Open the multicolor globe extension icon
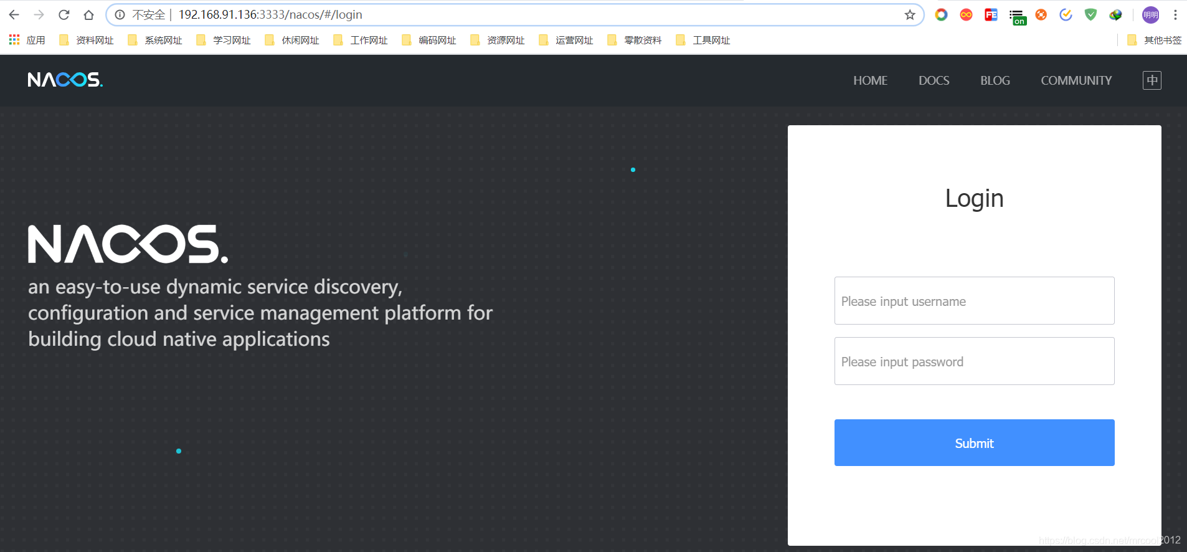The height and width of the screenshot is (552, 1187). (1115, 14)
